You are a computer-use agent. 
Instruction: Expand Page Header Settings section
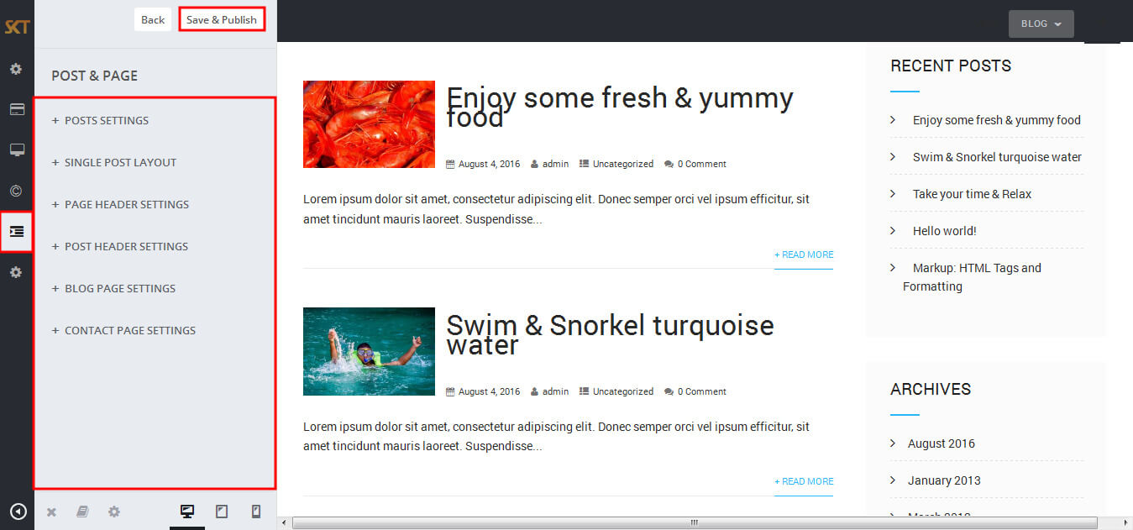pos(120,204)
